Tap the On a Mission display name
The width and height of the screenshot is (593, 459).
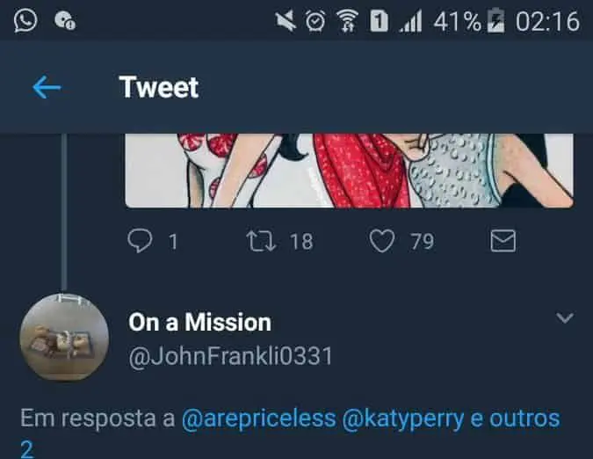[199, 322]
